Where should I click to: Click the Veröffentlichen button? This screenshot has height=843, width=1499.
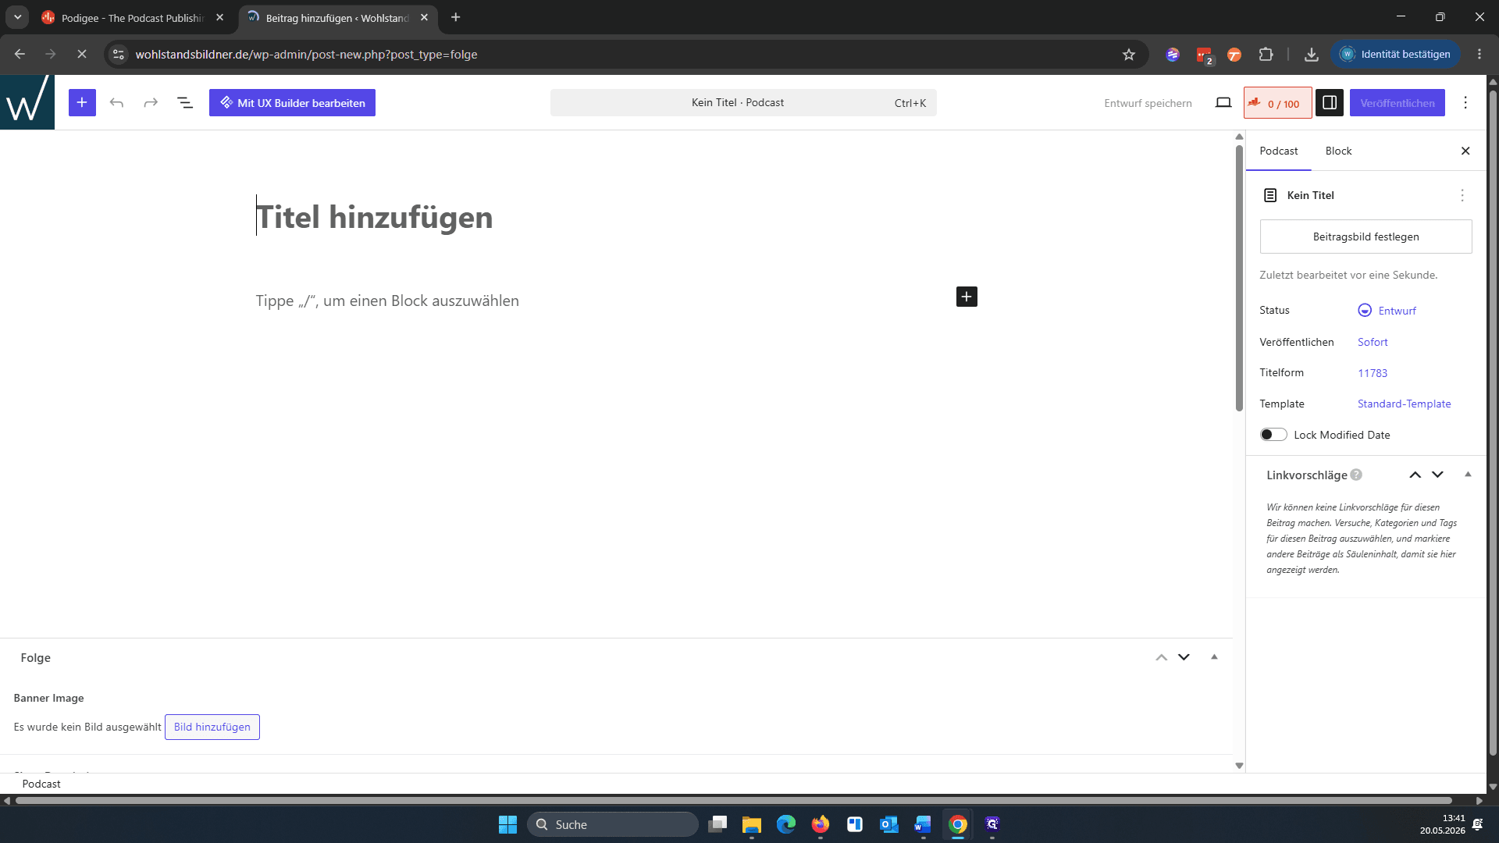click(1397, 102)
